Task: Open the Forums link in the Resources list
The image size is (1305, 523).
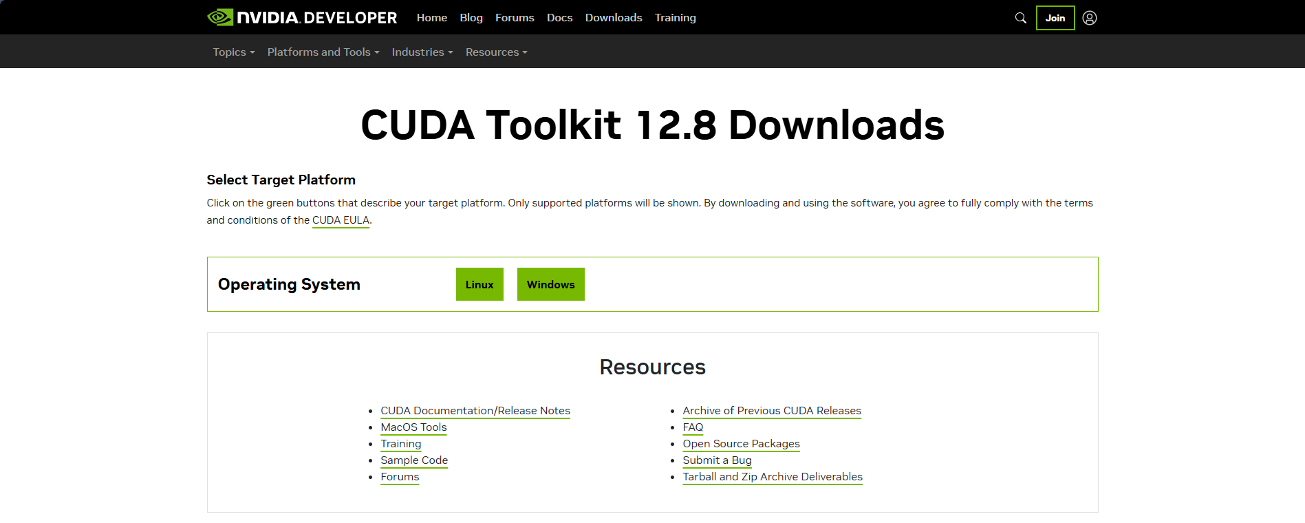Action: click(x=400, y=477)
